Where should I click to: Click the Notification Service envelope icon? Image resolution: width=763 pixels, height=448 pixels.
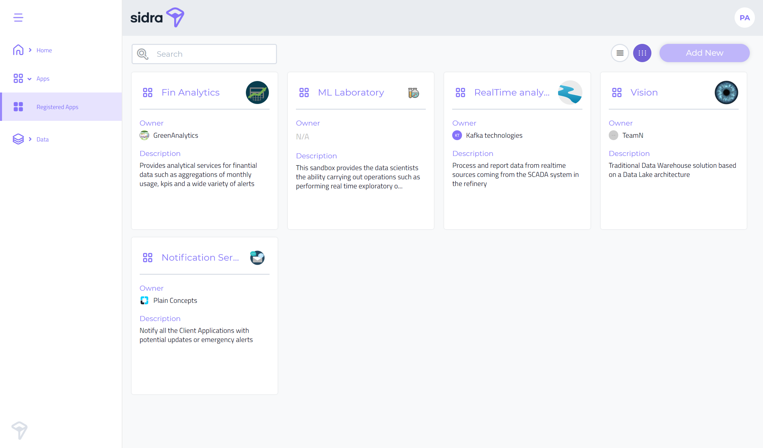(257, 258)
